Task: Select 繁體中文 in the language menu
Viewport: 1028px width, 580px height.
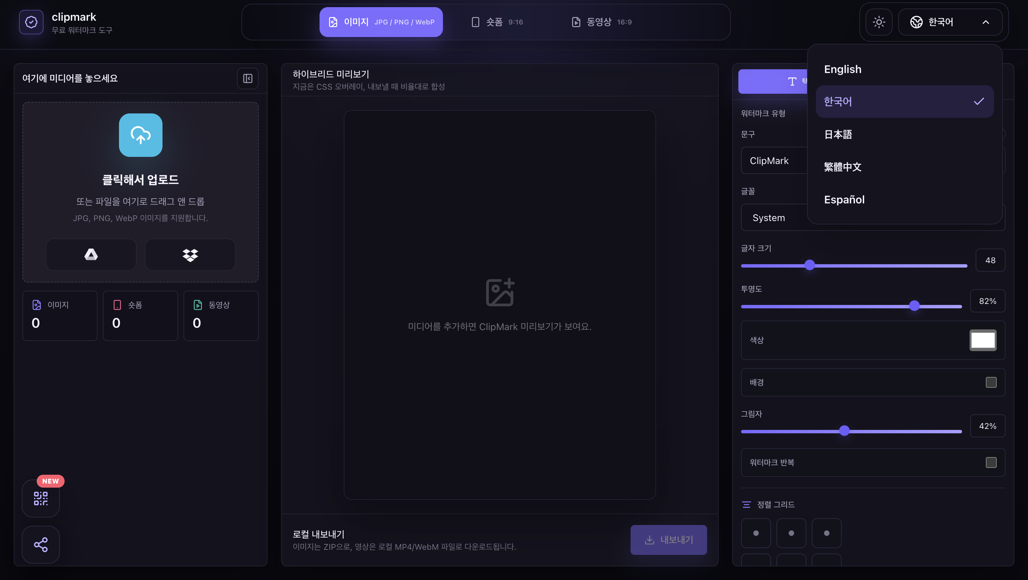Action: click(905, 167)
